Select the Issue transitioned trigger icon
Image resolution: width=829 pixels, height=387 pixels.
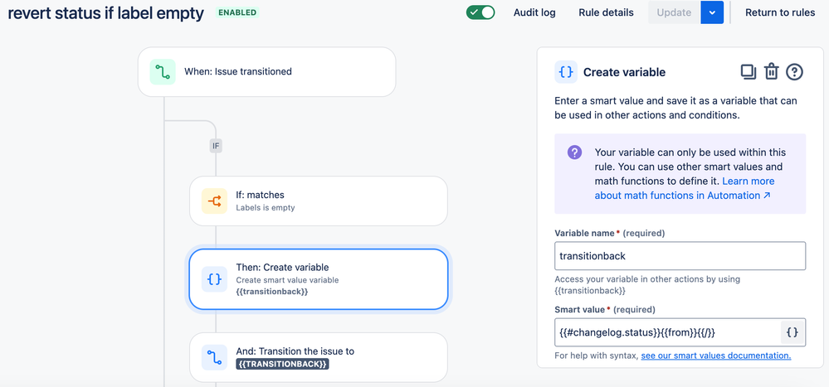coord(163,72)
